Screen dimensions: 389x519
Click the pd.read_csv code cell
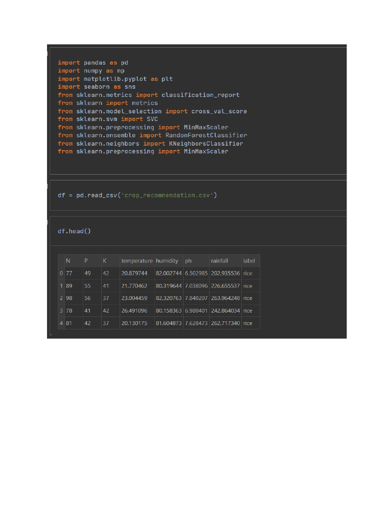137,195
